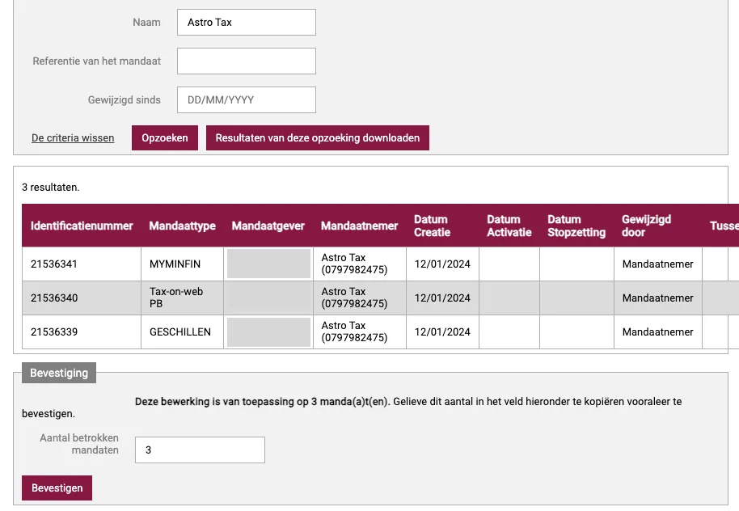Viewport: 739px width, 511px height.
Task: Click the Naam field containing Astro Tax
Action: click(x=247, y=22)
